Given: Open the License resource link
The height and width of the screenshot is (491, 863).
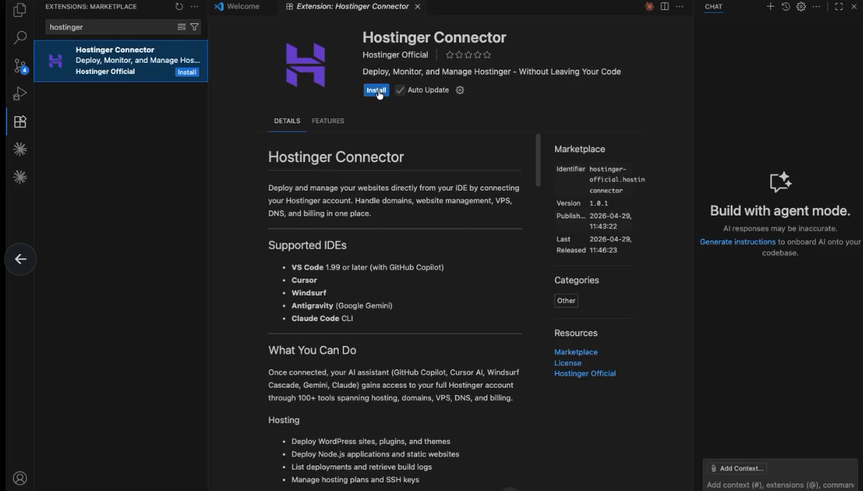Looking at the screenshot, I should (x=568, y=363).
